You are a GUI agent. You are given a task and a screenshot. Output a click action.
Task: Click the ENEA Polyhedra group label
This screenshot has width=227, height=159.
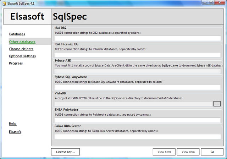pos(66,110)
